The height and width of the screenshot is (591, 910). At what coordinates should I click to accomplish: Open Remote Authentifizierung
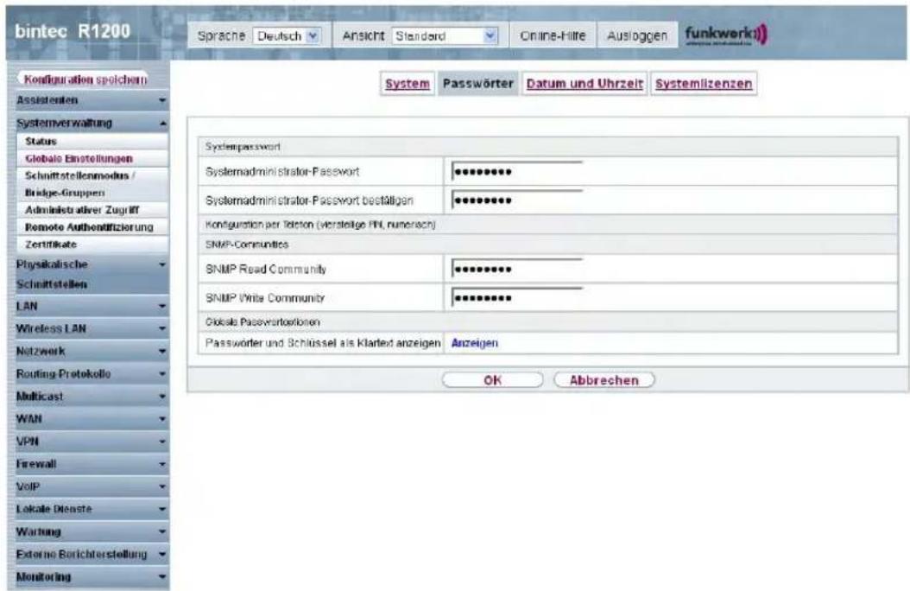[x=93, y=227]
